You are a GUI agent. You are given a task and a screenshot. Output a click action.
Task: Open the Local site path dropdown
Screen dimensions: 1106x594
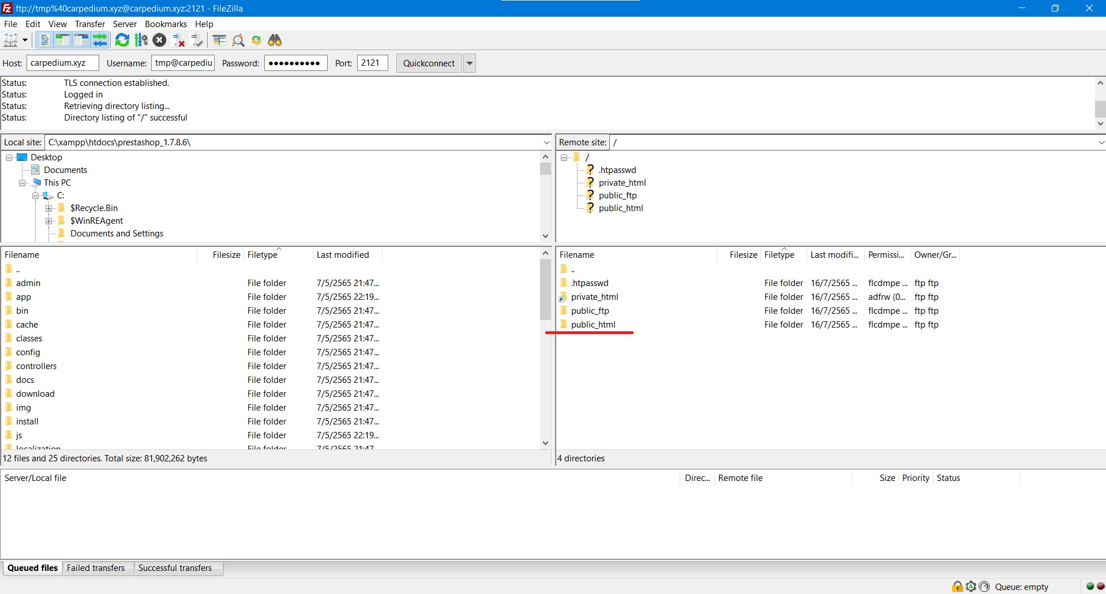click(546, 142)
